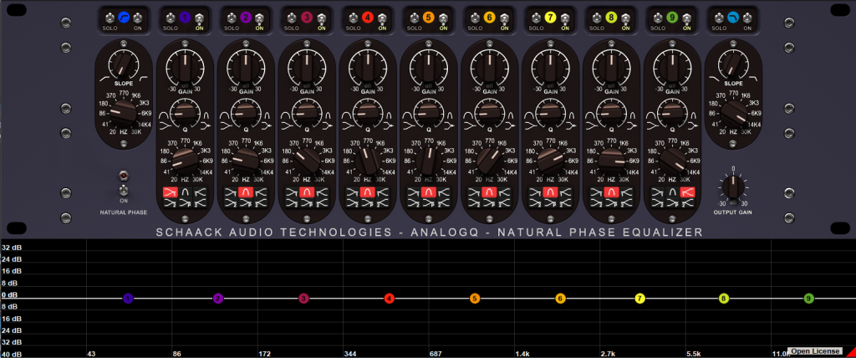Image resolution: width=856 pixels, height=358 pixels.
Task: Select high shelf filter shape on band 6
Action: point(505,192)
